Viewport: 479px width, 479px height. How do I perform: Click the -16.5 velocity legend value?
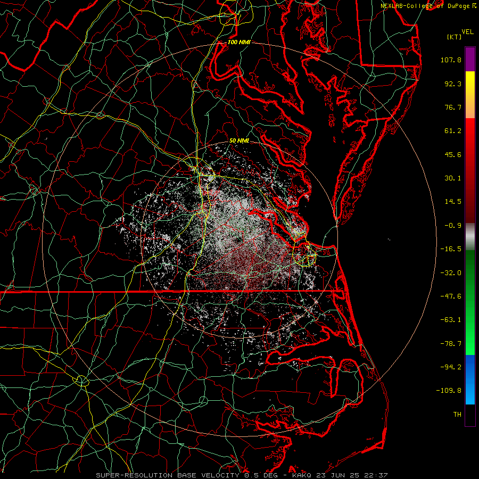pyautogui.click(x=451, y=249)
